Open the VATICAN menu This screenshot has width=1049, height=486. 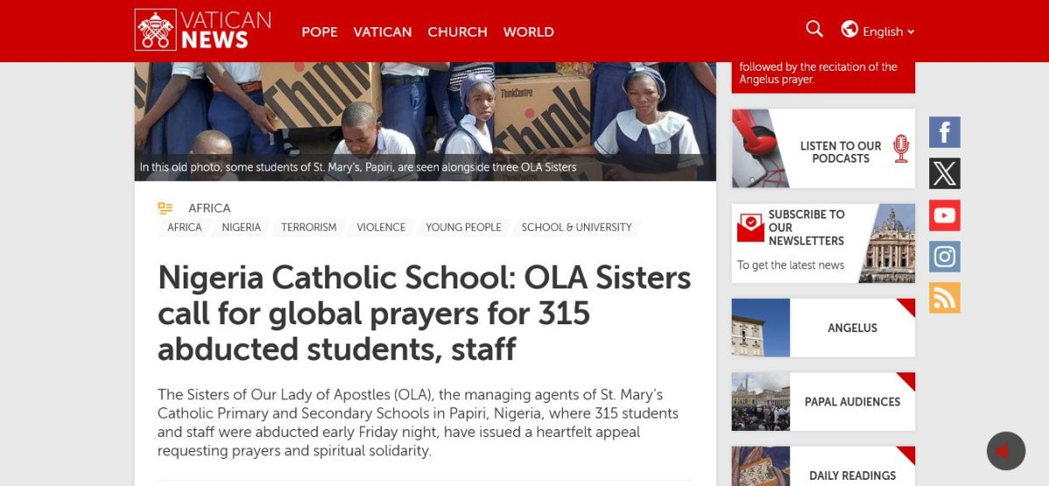(x=382, y=31)
